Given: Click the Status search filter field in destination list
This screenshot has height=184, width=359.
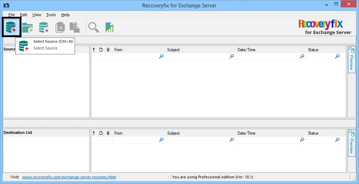Looking at the screenshot, I should pos(323,140).
